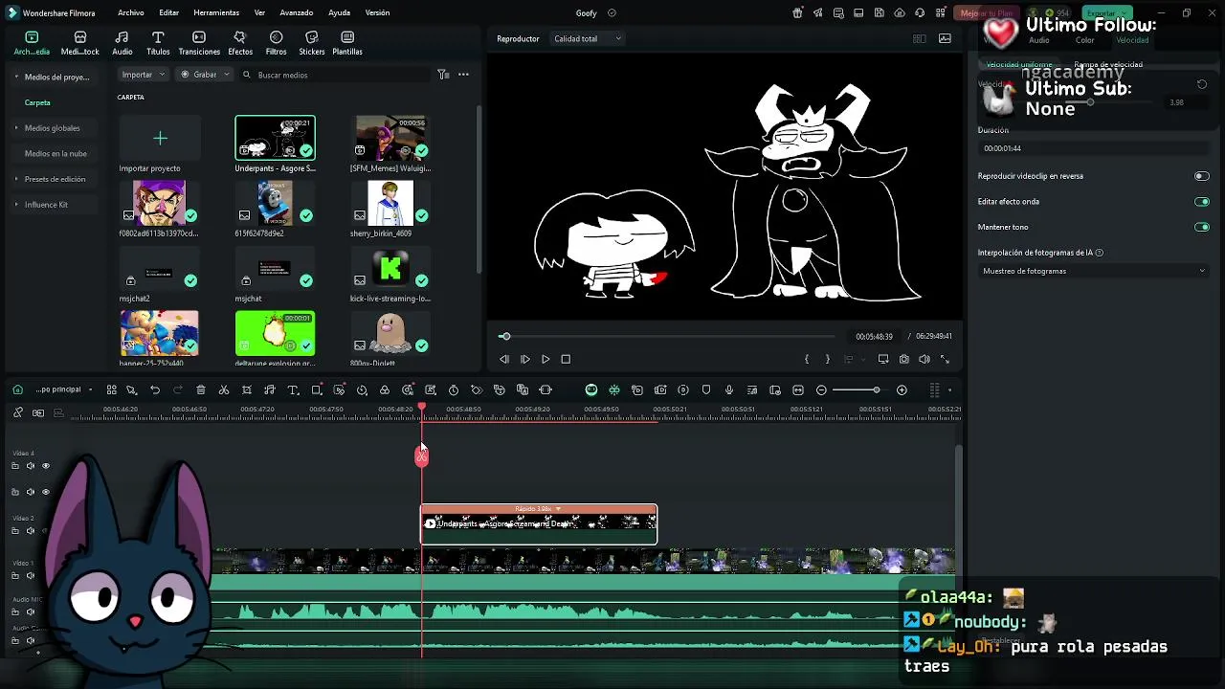Zoom out the timeline with minus icon
1225x689 pixels.
pos(821,390)
